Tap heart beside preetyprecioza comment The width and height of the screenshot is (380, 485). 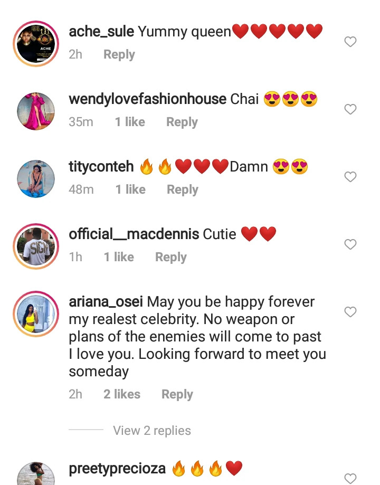(350, 478)
